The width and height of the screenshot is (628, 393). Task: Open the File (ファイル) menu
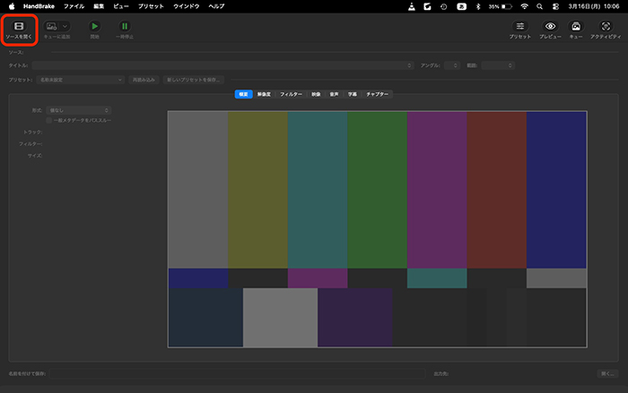point(74,5)
